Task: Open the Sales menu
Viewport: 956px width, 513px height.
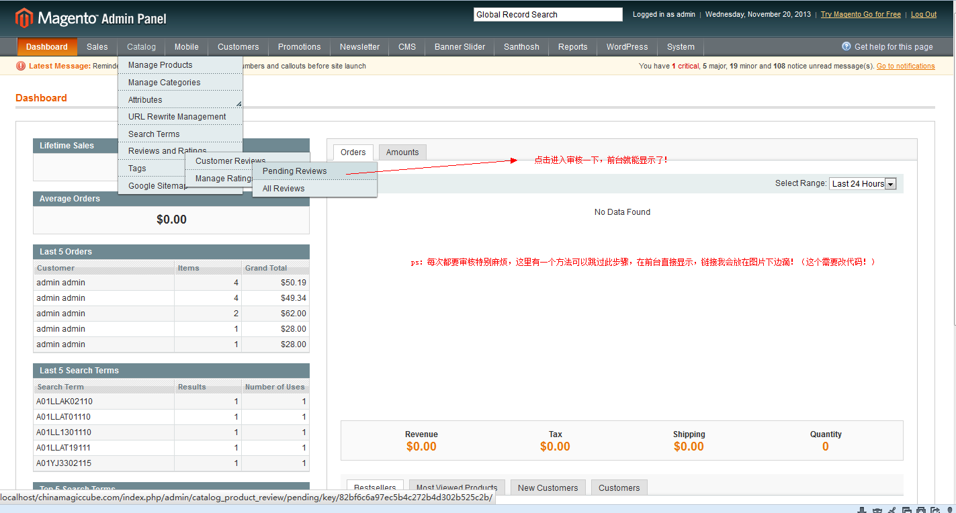Action: [x=97, y=47]
